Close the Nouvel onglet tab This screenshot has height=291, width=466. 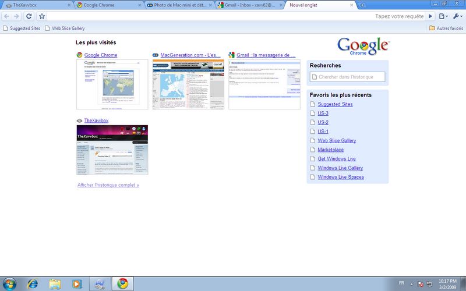pyautogui.click(x=352, y=5)
